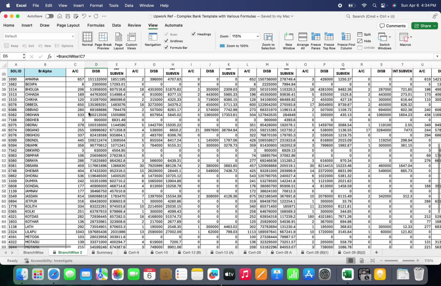Click Accessibility: Investigate in status bar
Screen dimensions: 441x286
pos(48,261)
